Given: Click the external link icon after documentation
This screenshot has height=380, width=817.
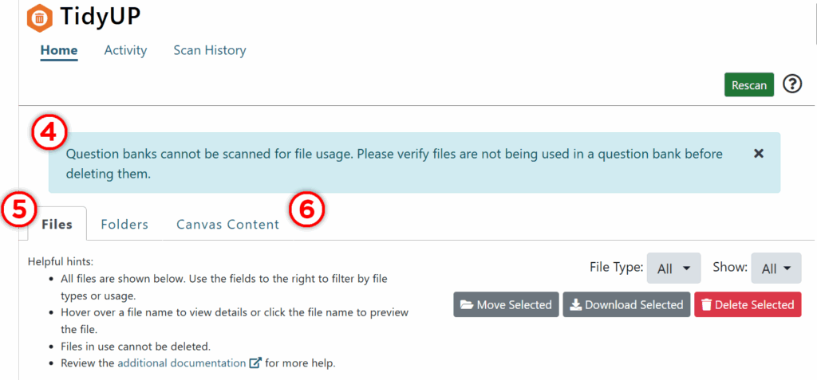Looking at the screenshot, I should pyautogui.click(x=255, y=362).
